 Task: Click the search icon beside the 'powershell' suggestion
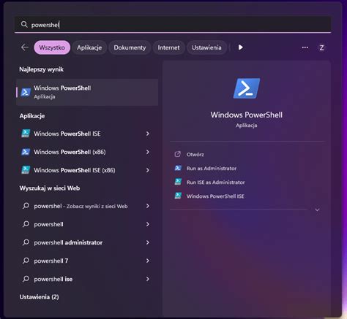[26, 224]
